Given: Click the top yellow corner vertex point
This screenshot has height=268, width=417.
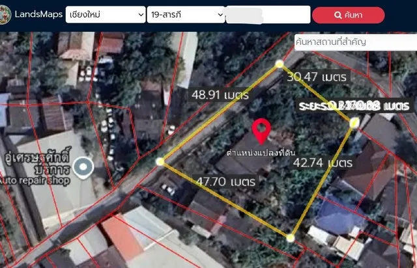Looking at the screenshot, I should point(280,64).
